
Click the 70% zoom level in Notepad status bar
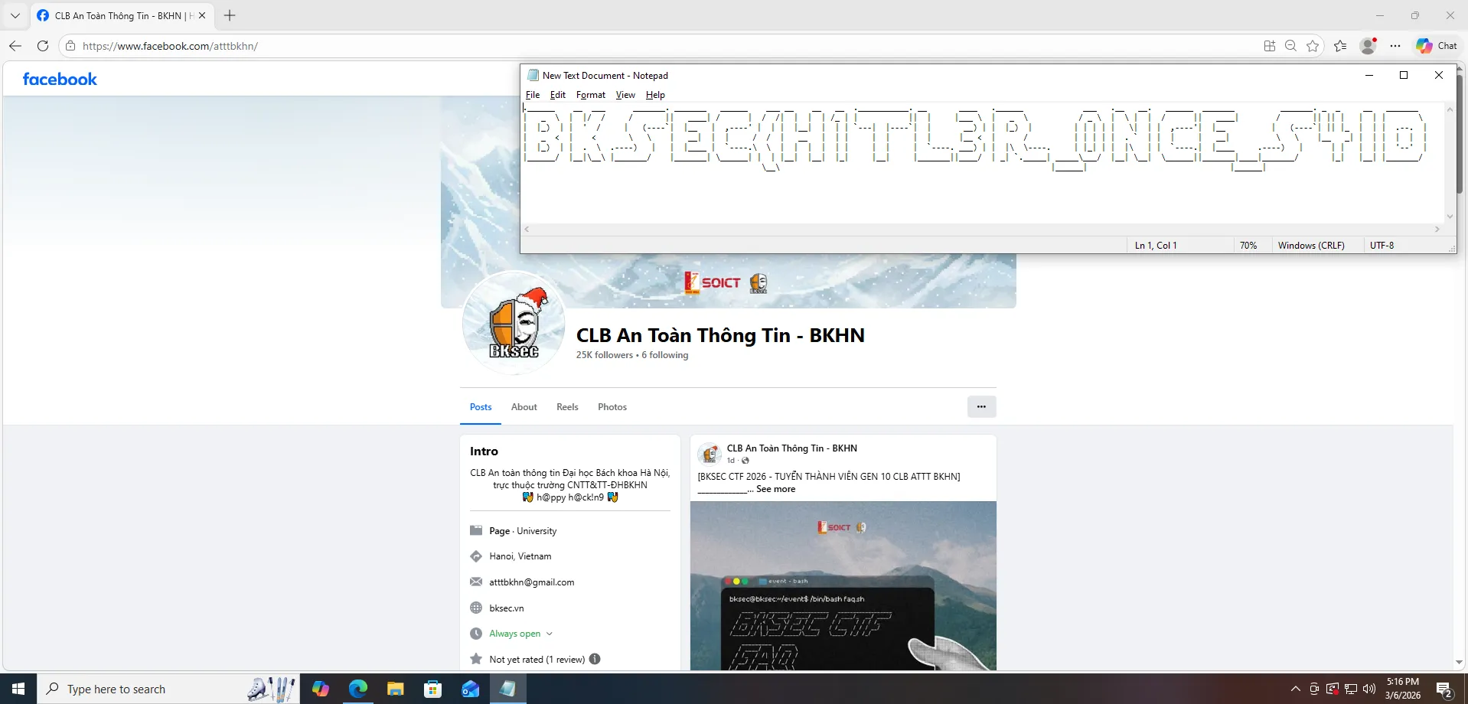(x=1248, y=245)
